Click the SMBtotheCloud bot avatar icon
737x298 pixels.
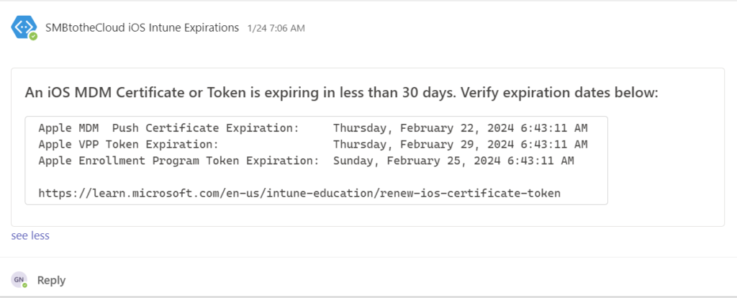pos(24,27)
